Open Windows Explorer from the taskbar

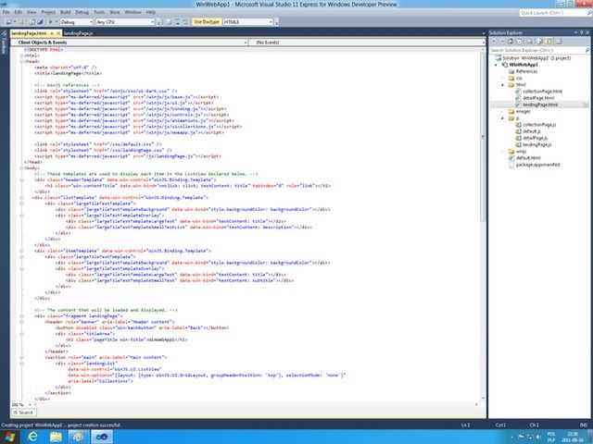pyautogui.click(x=56, y=438)
